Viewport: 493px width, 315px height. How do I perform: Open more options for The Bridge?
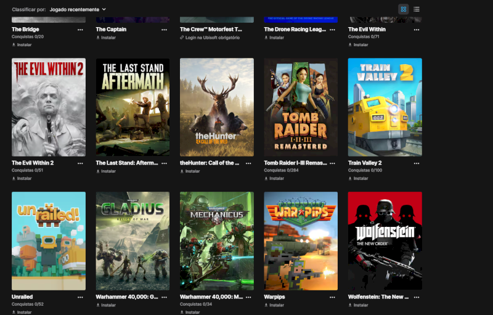coord(80,30)
